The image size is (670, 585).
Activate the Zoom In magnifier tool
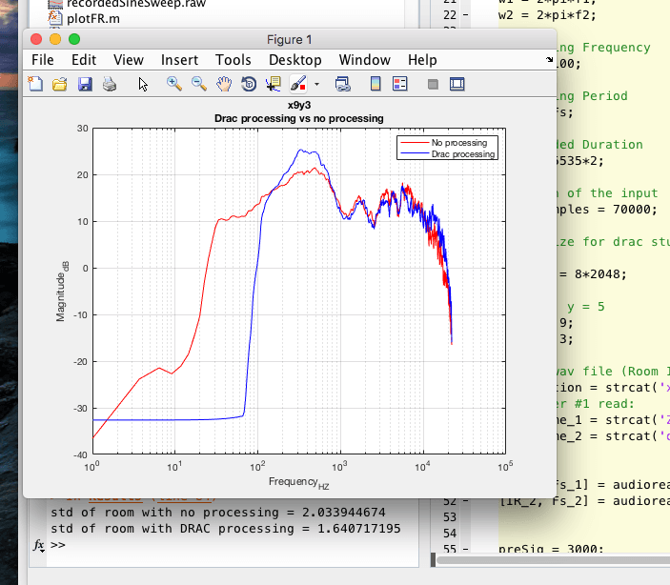click(173, 84)
